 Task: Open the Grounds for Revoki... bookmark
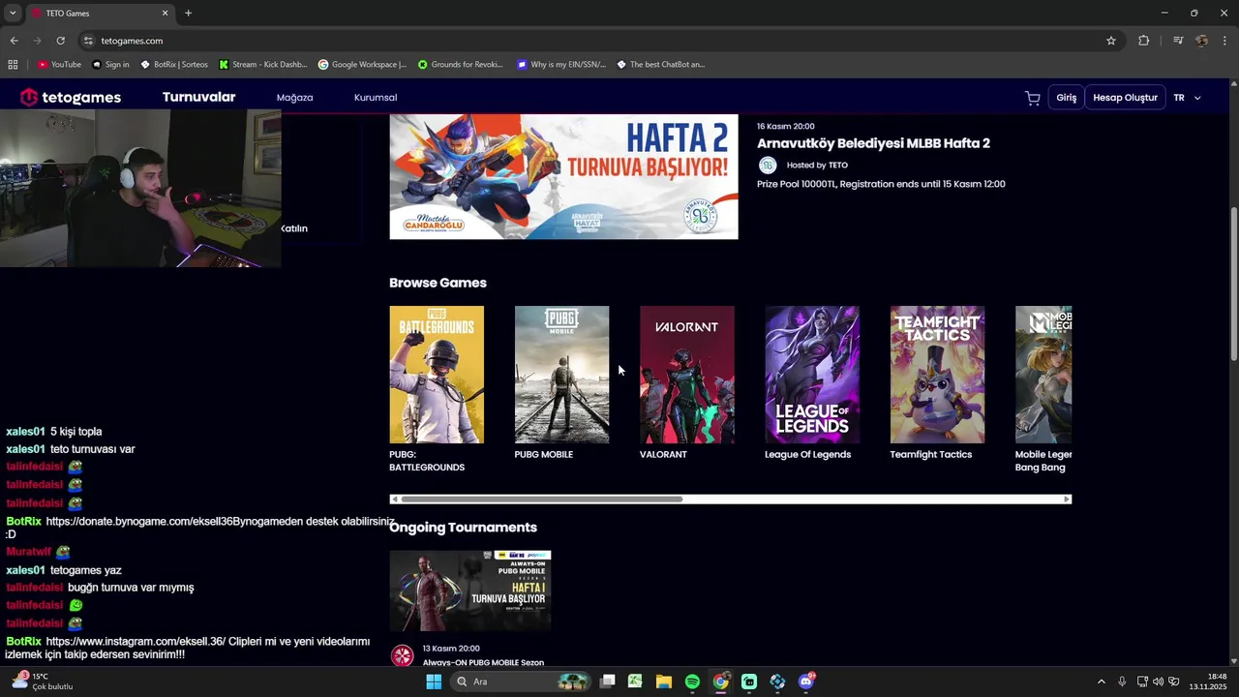(x=461, y=65)
